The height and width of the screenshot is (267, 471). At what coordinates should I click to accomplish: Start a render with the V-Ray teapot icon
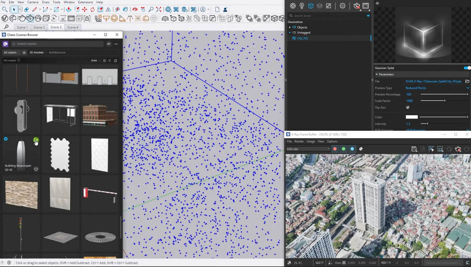pos(356,6)
